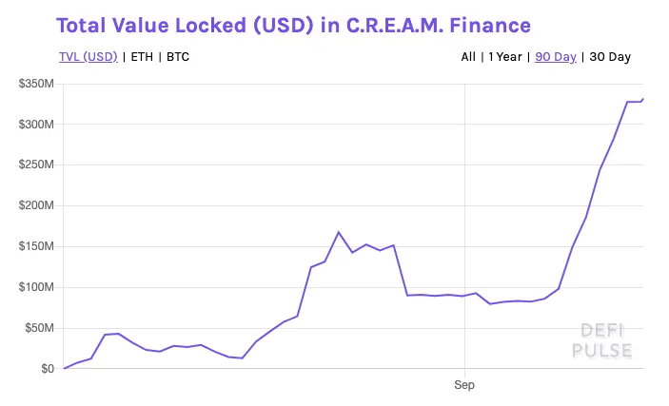
Task: Show the All time range
Action: click(468, 57)
